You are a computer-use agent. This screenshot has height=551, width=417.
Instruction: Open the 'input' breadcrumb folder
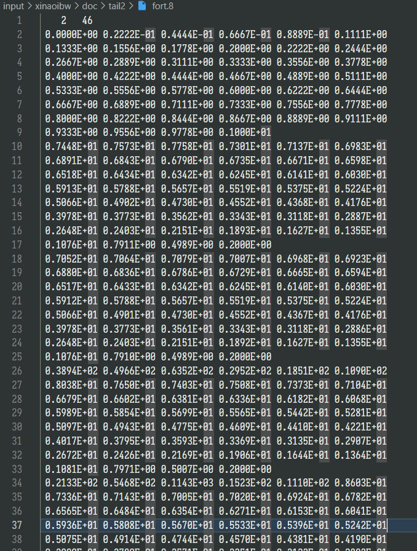pyautogui.click(x=14, y=6)
